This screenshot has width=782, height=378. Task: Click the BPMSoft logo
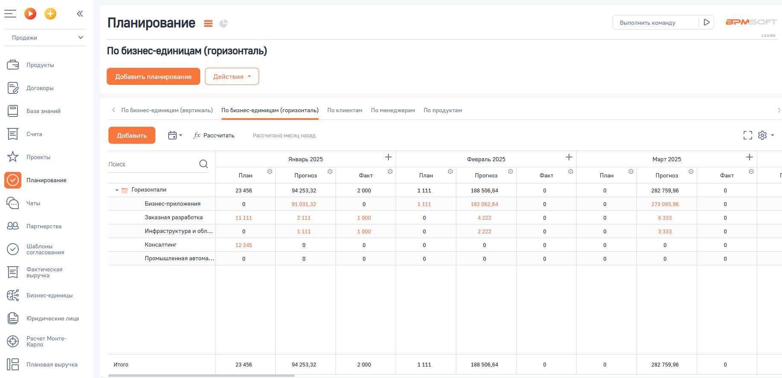751,22
